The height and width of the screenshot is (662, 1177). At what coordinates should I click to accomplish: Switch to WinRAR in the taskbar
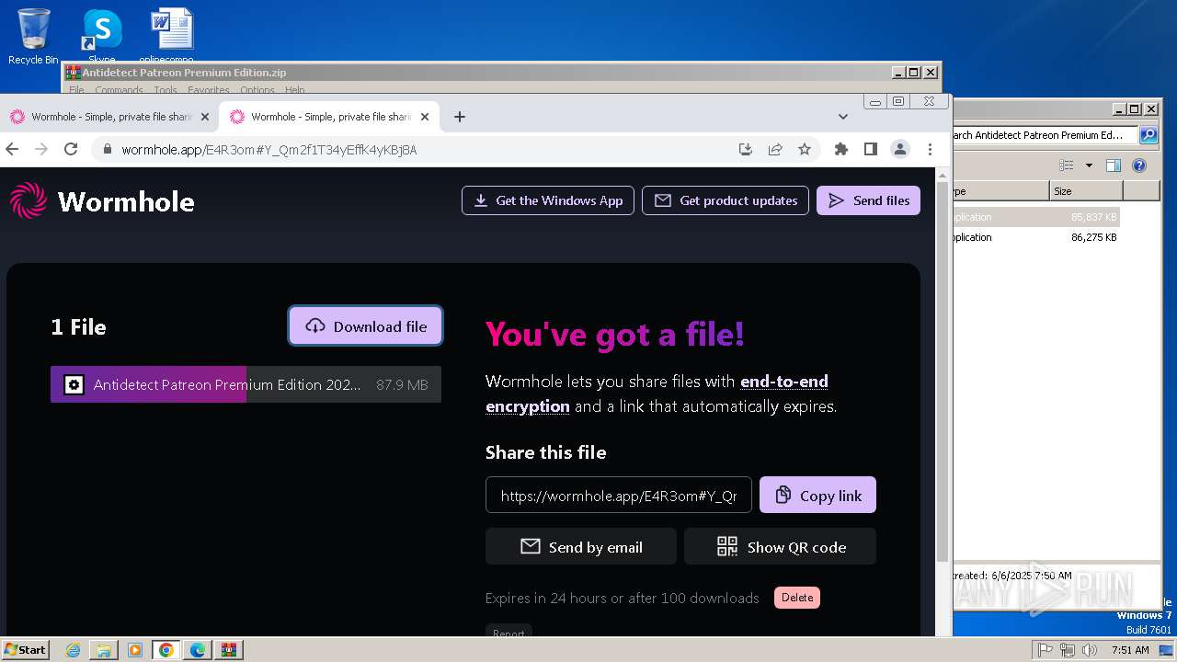229,650
